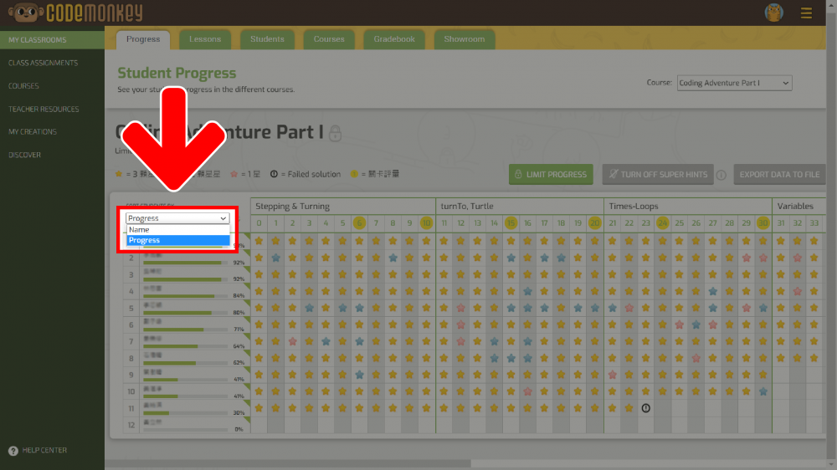Click the Limit Progress button
This screenshot has height=470, width=837.
coord(551,175)
